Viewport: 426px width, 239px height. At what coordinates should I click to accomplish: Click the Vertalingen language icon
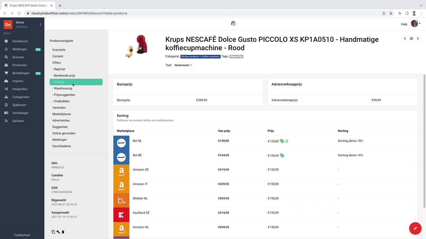pos(6,113)
